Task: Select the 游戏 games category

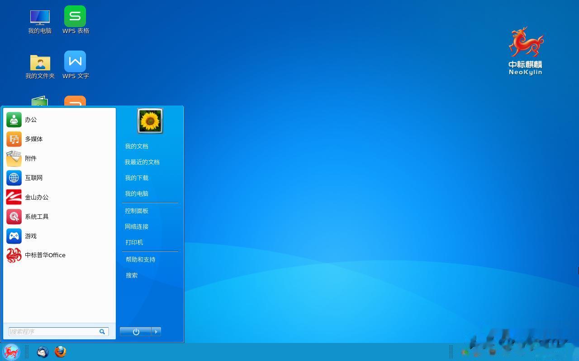Action: (59, 236)
